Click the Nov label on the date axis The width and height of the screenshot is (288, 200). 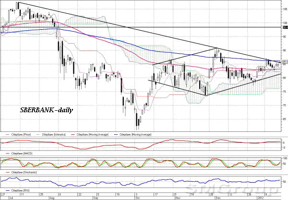(177, 197)
